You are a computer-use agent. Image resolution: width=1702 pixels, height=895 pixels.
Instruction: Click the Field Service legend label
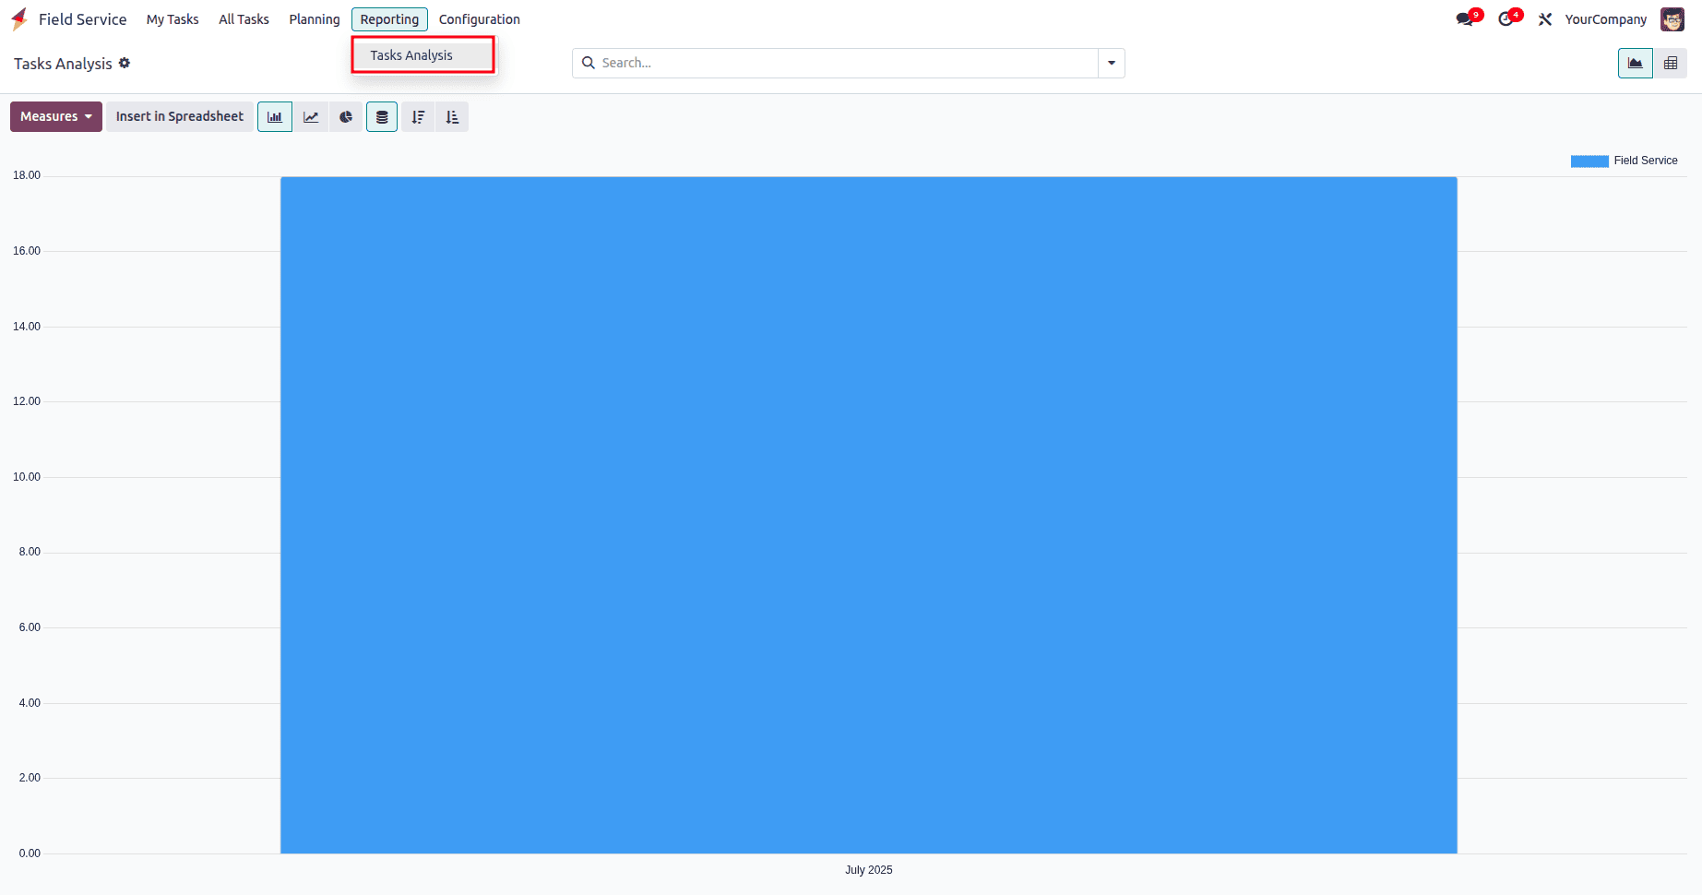[1646, 161]
